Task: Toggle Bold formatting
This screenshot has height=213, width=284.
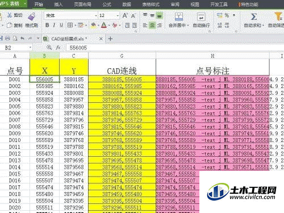Action: 47,25
